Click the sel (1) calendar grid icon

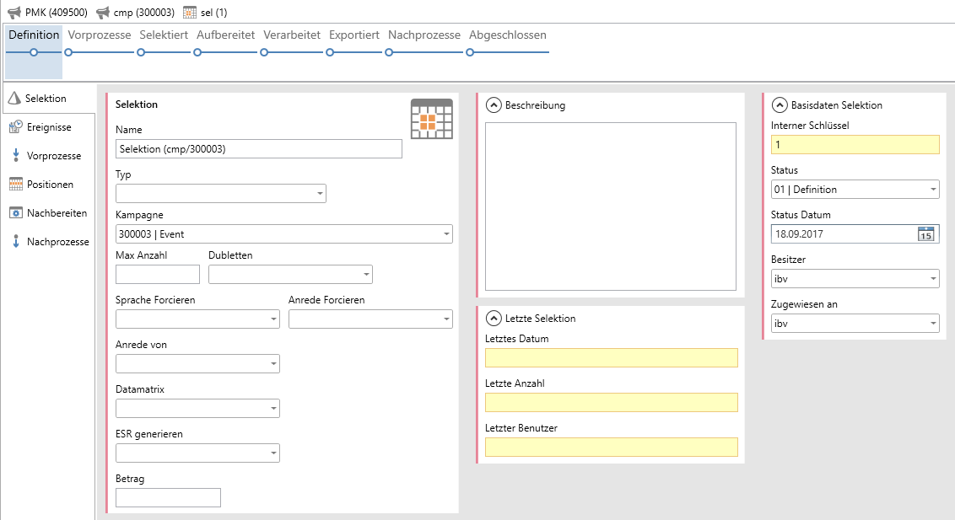coord(190,13)
